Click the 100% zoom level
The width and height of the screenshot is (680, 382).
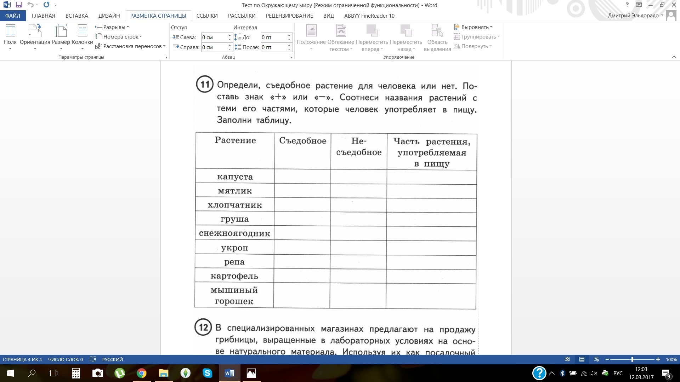click(x=671, y=359)
